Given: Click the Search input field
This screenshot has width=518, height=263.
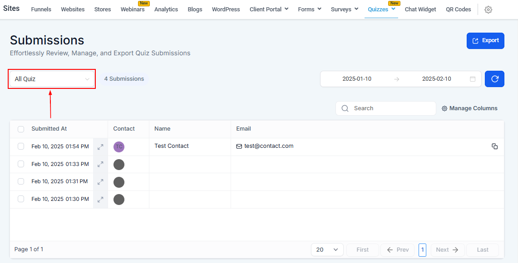Looking at the screenshot, I should point(386,108).
